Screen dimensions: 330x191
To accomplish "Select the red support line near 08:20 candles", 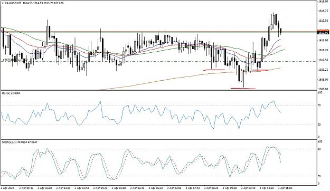I will [x=214, y=70].
